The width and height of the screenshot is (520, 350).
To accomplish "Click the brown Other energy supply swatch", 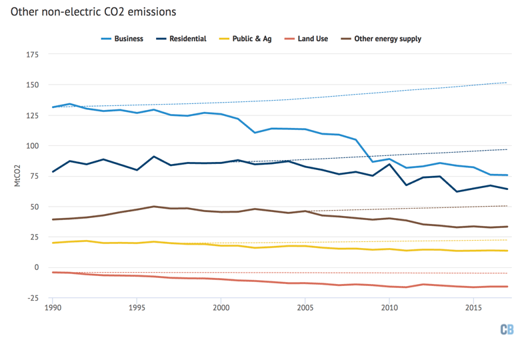I will tap(351, 39).
